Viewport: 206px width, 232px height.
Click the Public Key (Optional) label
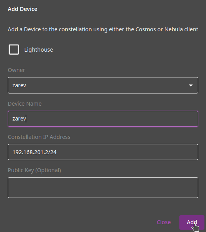[34, 170]
